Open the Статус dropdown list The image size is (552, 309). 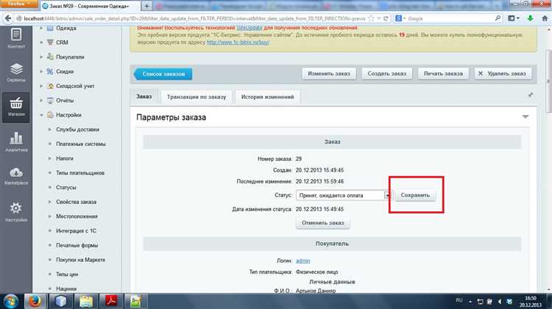coord(343,195)
